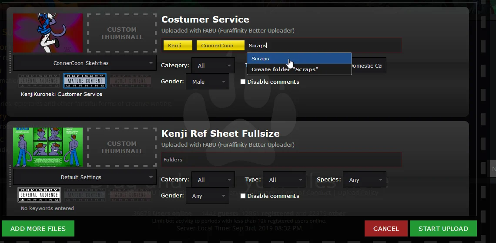496x243 pixels.
Task: Select Mature Content rating for Kenji Ref Sheet
Action: (x=85, y=195)
